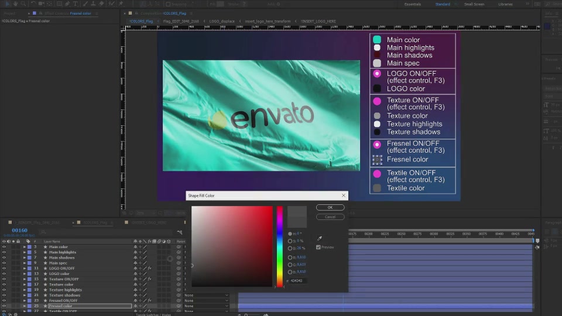The image size is (562, 316).
Task: Select the Brush tool
Action: (x=85, y=4)
